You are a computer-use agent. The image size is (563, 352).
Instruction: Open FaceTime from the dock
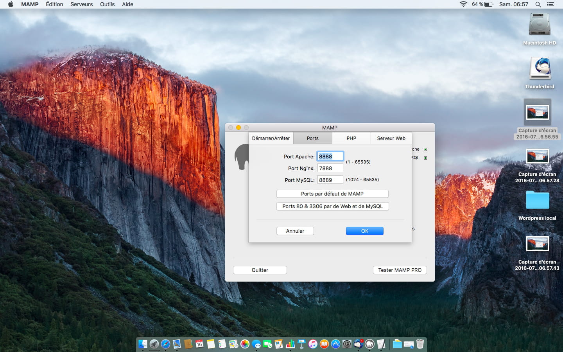pos(267,344)
